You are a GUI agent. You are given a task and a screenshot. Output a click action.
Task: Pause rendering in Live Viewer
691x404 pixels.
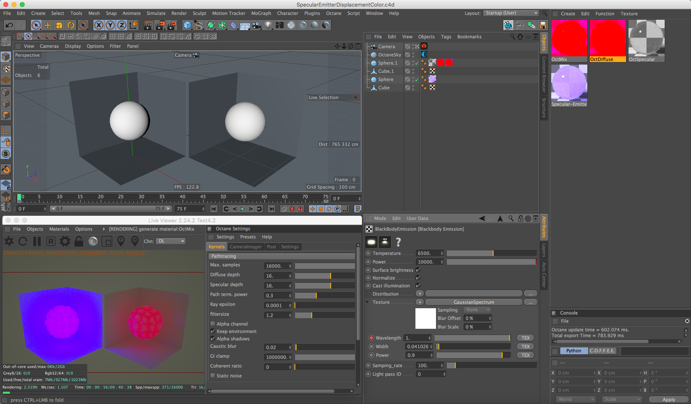click(37, 241)
